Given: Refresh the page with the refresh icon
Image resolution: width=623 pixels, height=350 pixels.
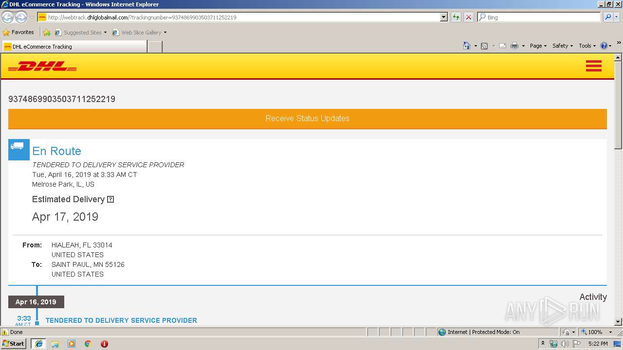Looking at the screenshot, I should [x=456, y=17].
